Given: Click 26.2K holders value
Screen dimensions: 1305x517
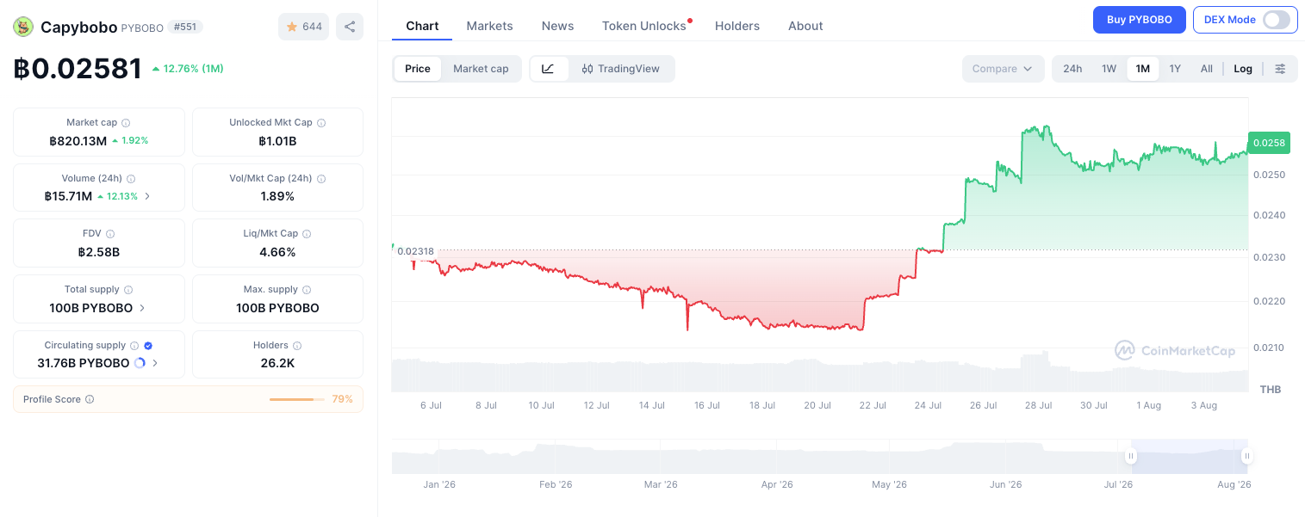Looking at the screenshot, I should point(277,363).
